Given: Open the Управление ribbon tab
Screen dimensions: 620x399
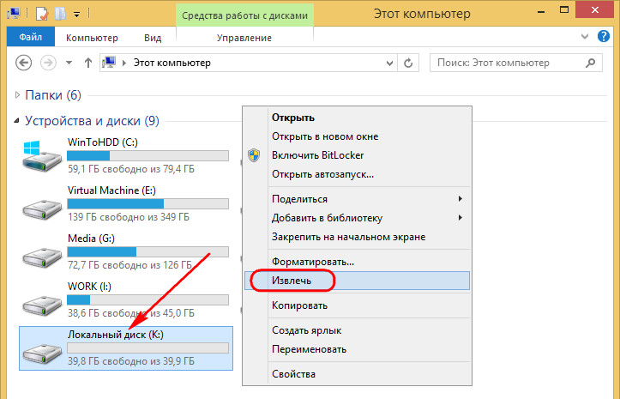Looking at the screenshot, I should (x=244, y=38).
